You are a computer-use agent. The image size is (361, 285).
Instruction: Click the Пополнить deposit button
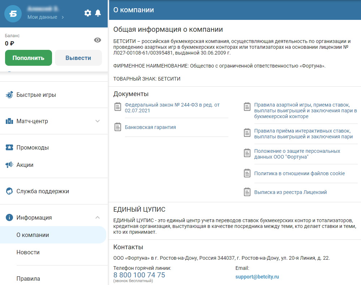tap(29, 58)
